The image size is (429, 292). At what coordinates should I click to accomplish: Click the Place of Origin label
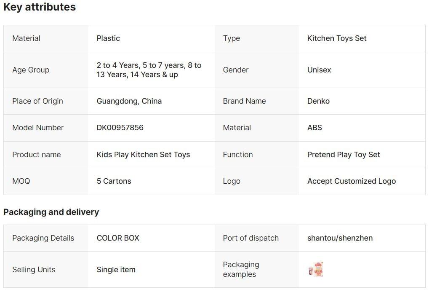pos(37,101)
